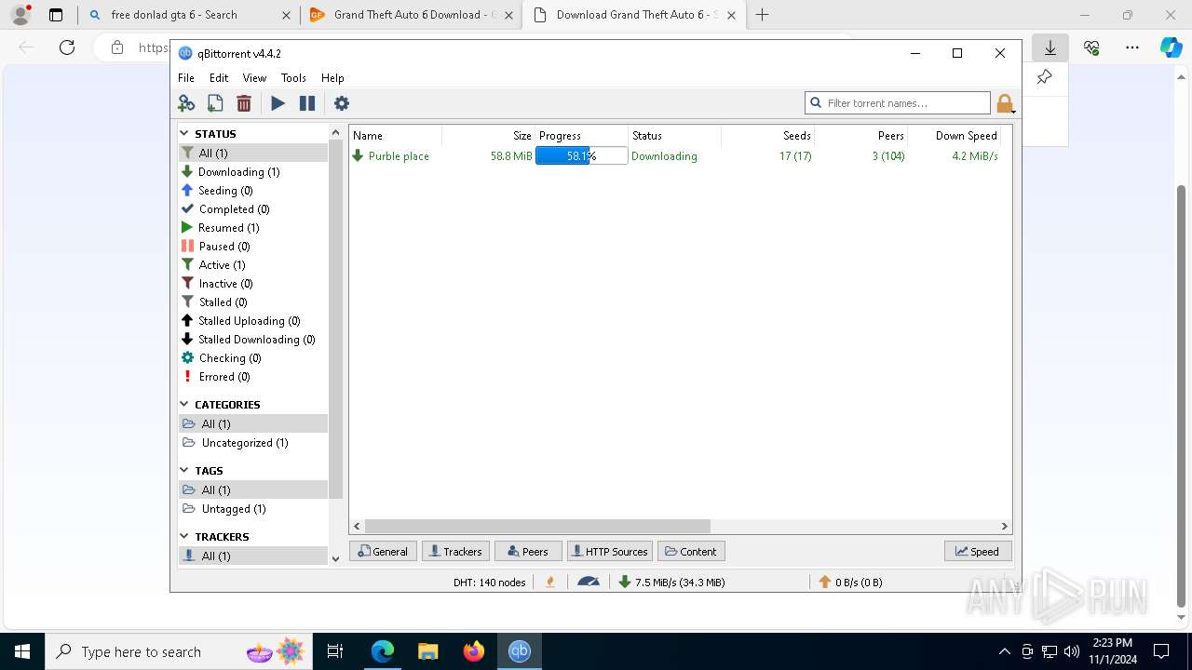
Task: Open the View menu
Action: [254, 78]
